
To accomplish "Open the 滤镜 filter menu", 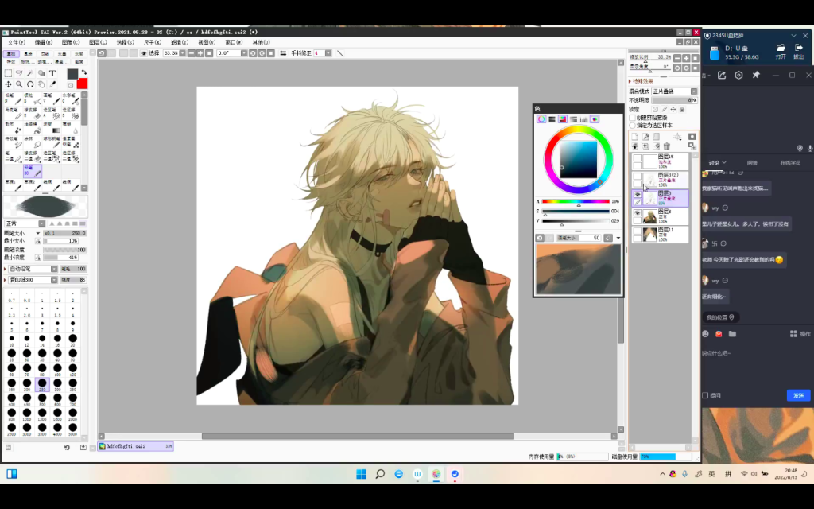I will [x=180, y=42].
